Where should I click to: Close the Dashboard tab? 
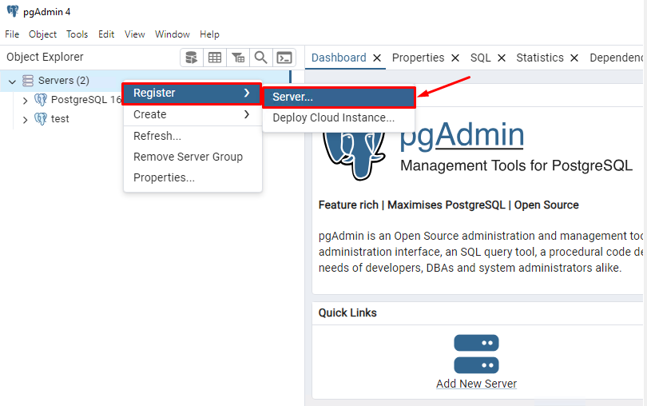(x=377, y=58)
